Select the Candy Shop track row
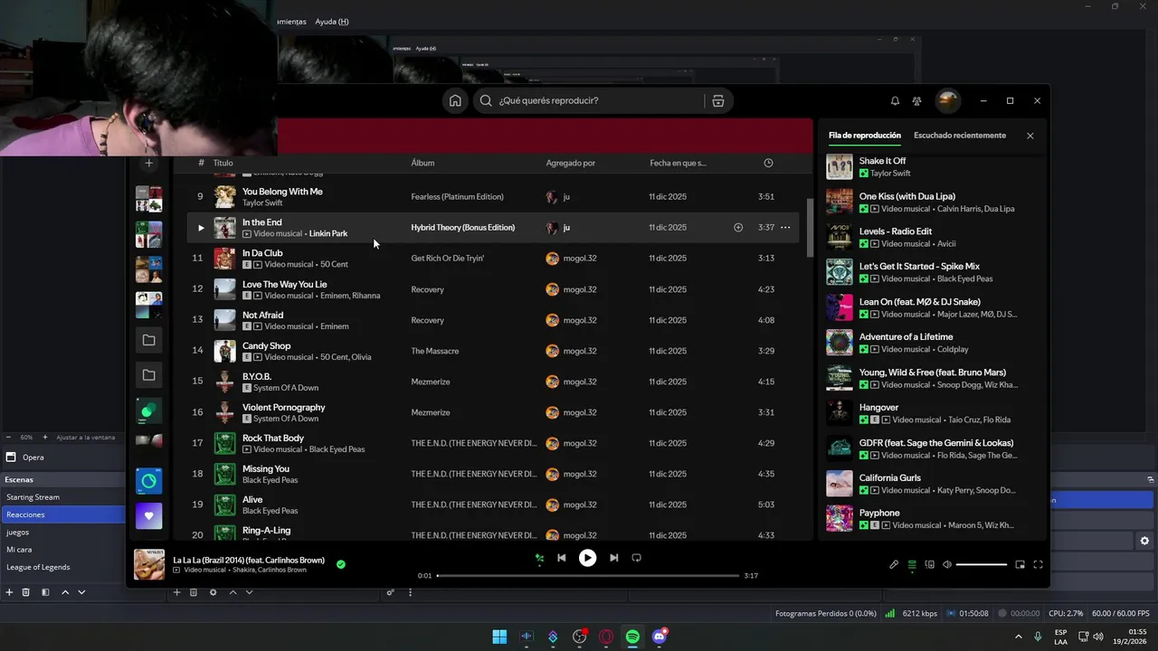Image resolution: width=1158 pixels, height=651 pixels. coord(493,351)
